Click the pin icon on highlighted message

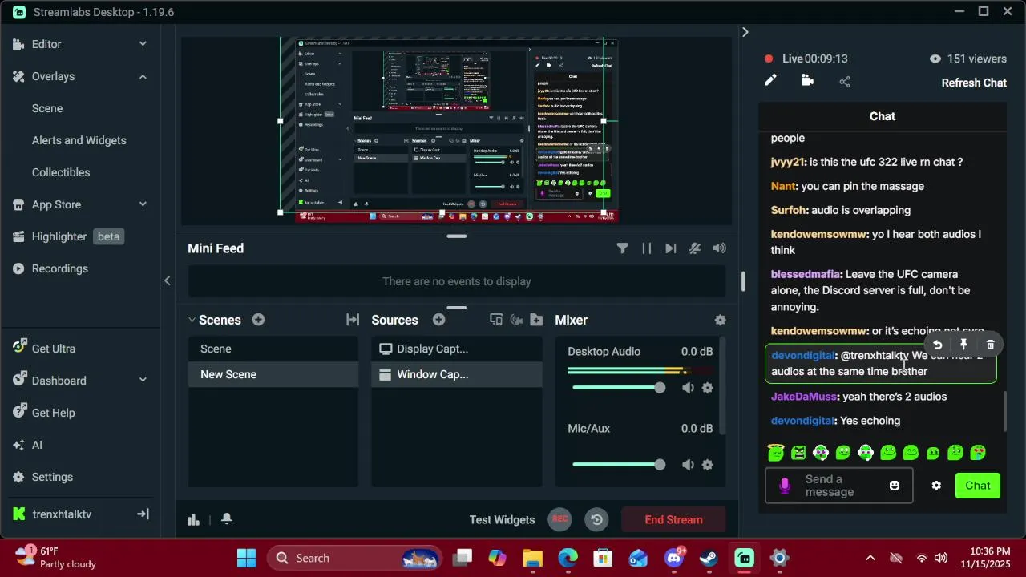click(x=963, y=345)
